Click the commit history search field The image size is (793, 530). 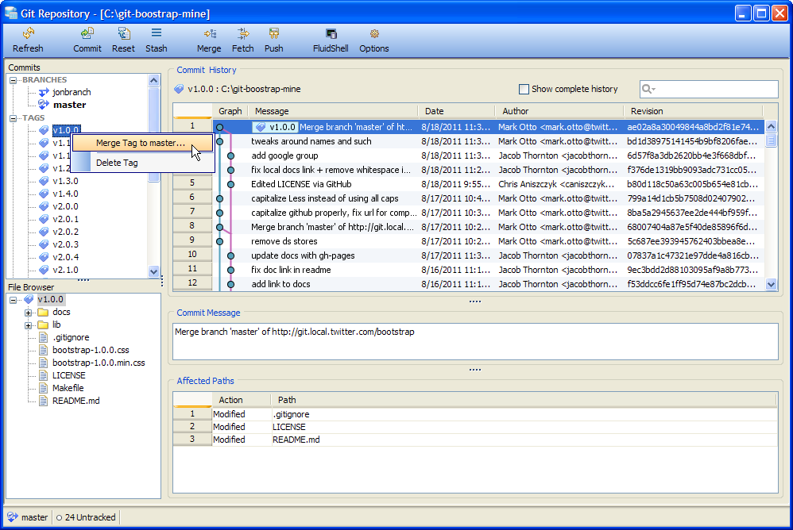709,90
